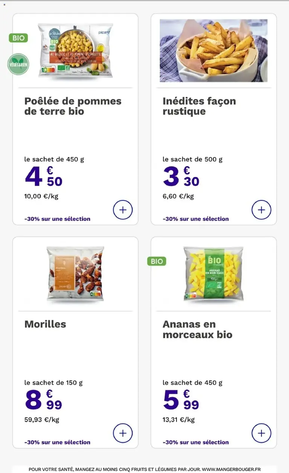This screenshot has height=473, width=289.
Task: Click -30% sur une sélection under Morilles
Action: coord(57,442)
